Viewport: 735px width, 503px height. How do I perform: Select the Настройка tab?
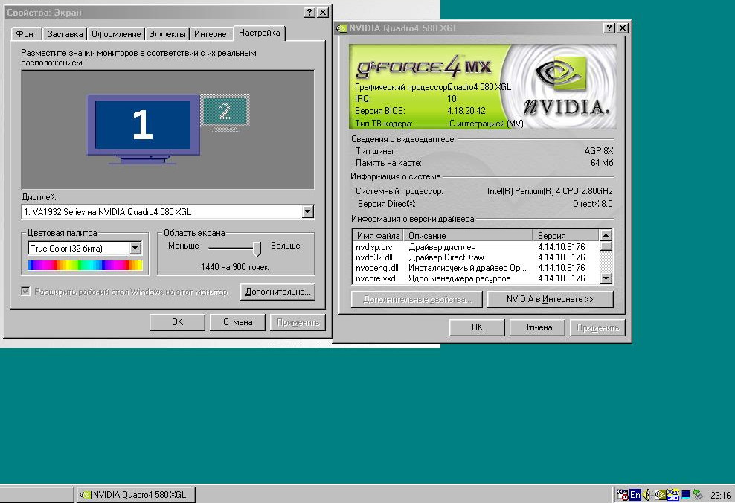click(259, 33)
